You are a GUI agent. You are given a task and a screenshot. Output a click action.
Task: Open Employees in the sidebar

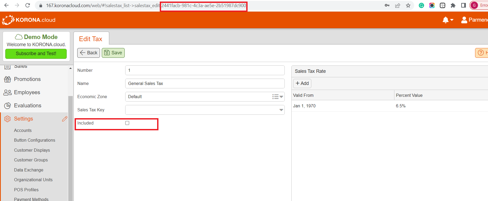pos(27,92)
